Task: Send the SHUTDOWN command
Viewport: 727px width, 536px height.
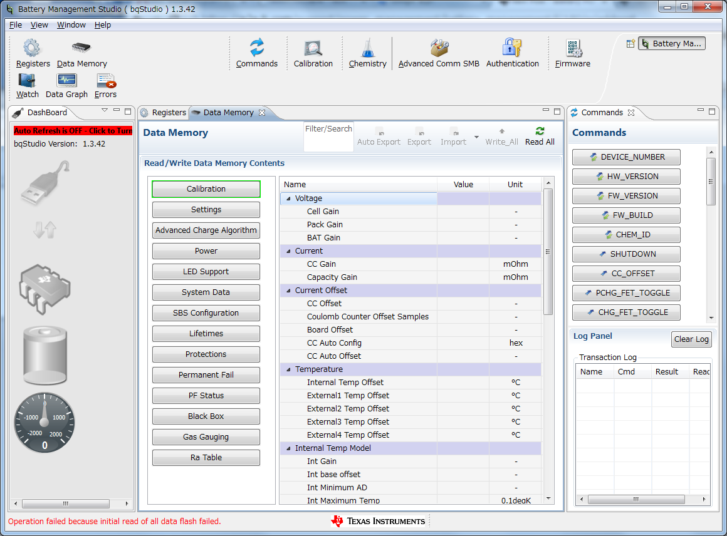Action: click(626, 254)
